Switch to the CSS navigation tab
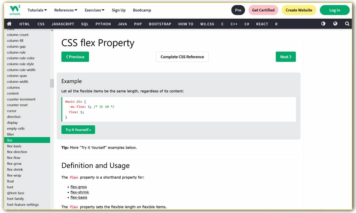 coord(41,24)
